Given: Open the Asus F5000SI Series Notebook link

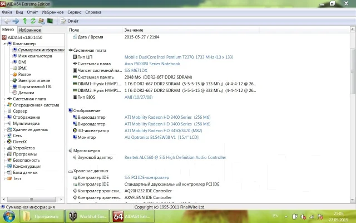Looking at the screenshot, I should [152, 64].
